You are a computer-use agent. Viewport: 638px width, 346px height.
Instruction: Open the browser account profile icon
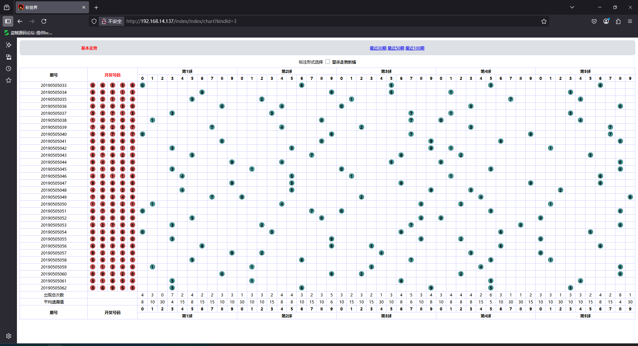[x=606, y=21]
